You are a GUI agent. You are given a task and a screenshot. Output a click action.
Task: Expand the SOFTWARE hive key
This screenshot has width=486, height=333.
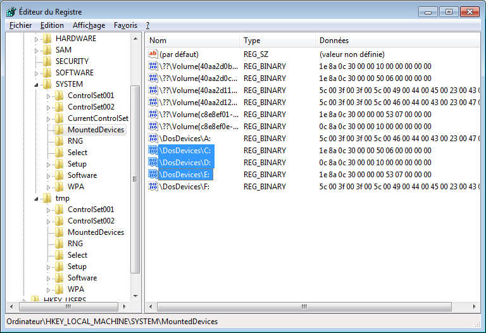pos(36,73)
